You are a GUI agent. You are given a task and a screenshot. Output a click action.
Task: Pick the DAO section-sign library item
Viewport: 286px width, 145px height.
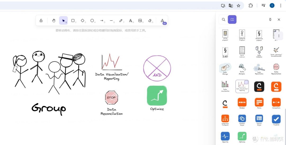click(x=225, y=52)
